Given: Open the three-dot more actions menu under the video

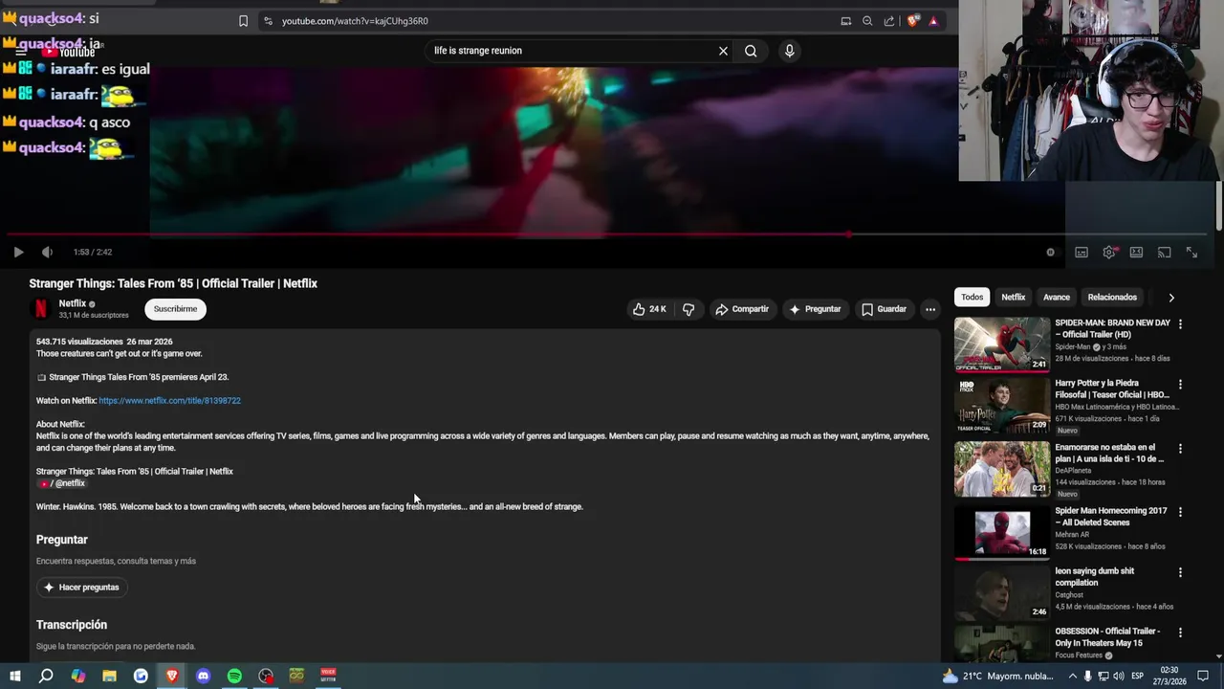Looking at the screenshot, I should coord(930,309).
